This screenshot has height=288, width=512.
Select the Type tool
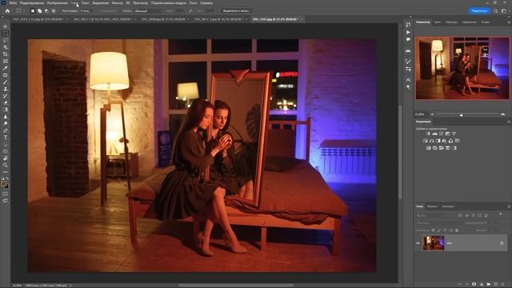[6, 138]
